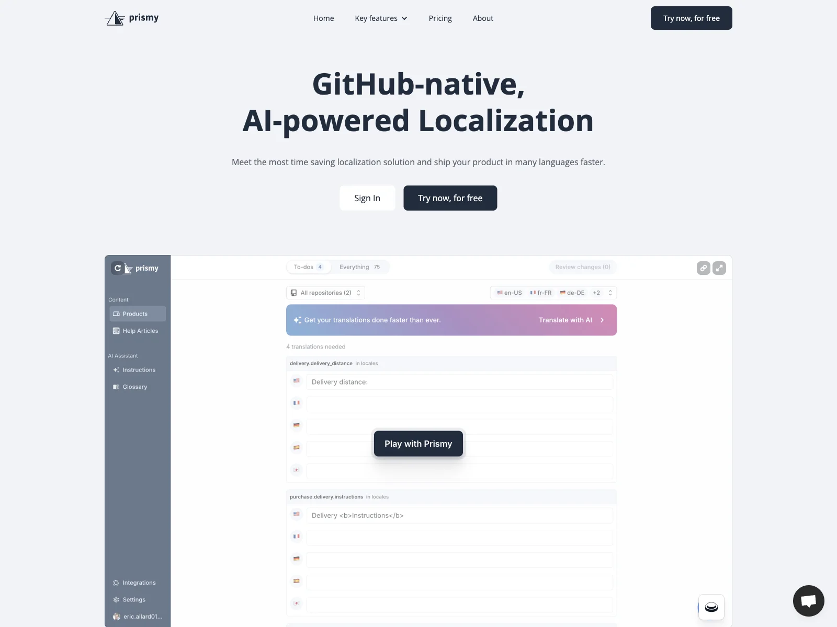Click the expand fullscreen icon on the demo
Screen dimensions: 837x627
coord(719,268)
